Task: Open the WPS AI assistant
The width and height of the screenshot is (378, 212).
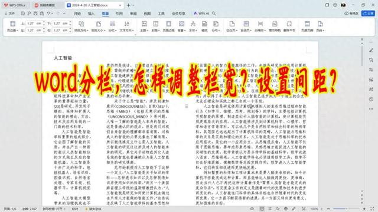Action: (201, 14)
